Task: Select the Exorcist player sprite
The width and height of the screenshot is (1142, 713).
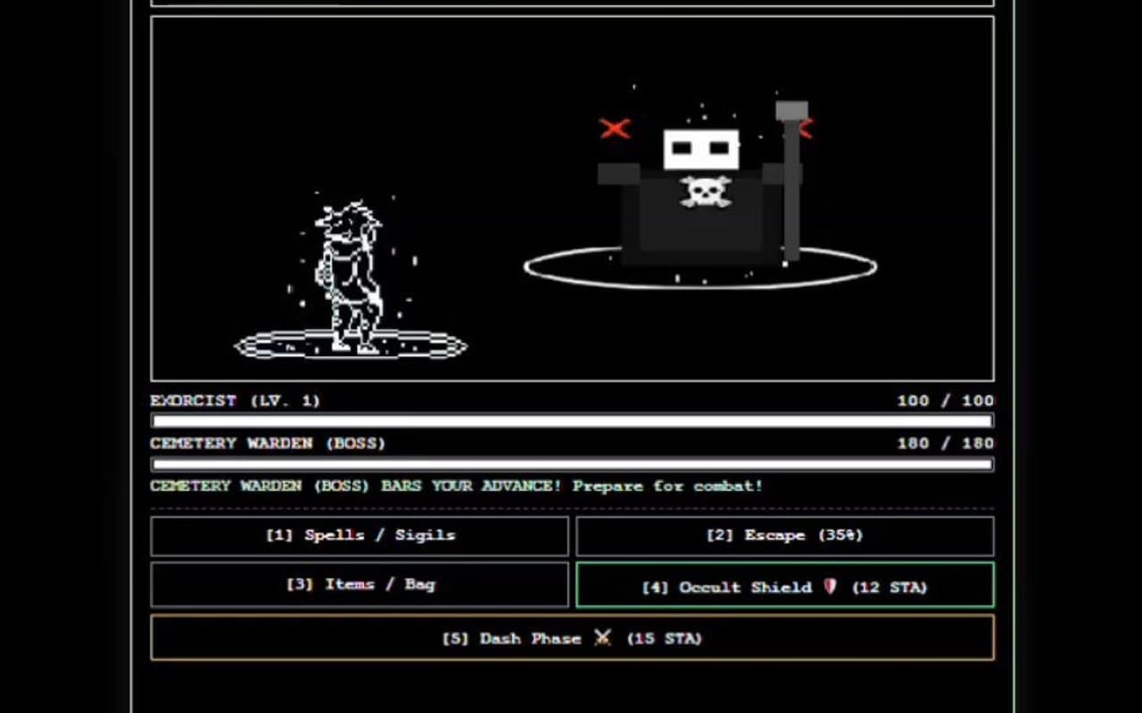Action: (348, 277)
